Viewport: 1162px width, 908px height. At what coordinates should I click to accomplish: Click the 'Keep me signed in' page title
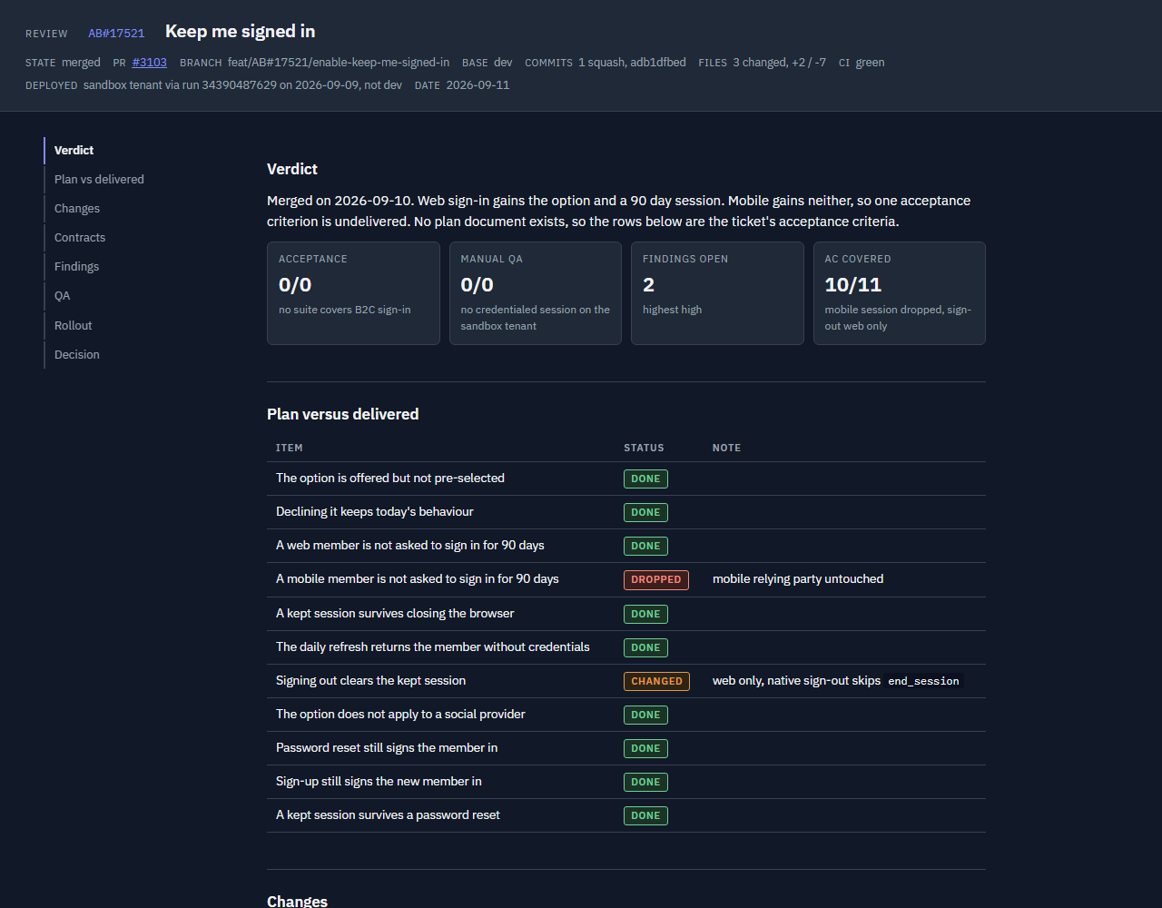[x=241, y=32]
